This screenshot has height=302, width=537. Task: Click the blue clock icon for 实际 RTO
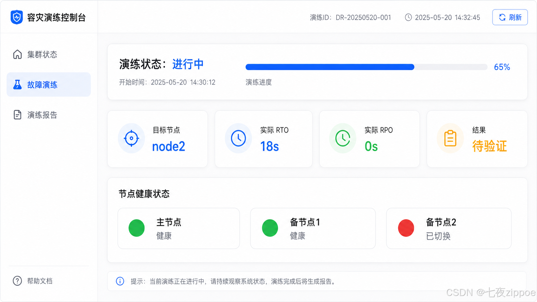[x=238, y=138]
